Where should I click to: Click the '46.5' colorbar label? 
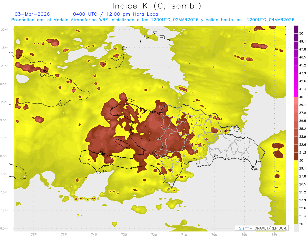[303, 57]
